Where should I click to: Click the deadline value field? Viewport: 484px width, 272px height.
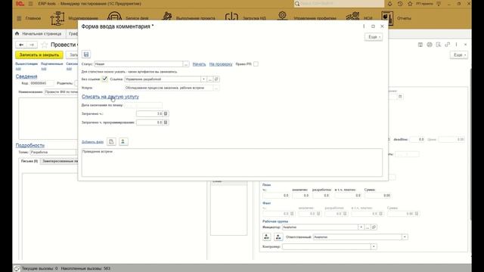point(417,139)
